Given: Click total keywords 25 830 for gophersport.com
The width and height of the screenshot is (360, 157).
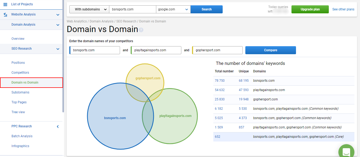Looking at the screenshot, I should [x=220, y=99].
